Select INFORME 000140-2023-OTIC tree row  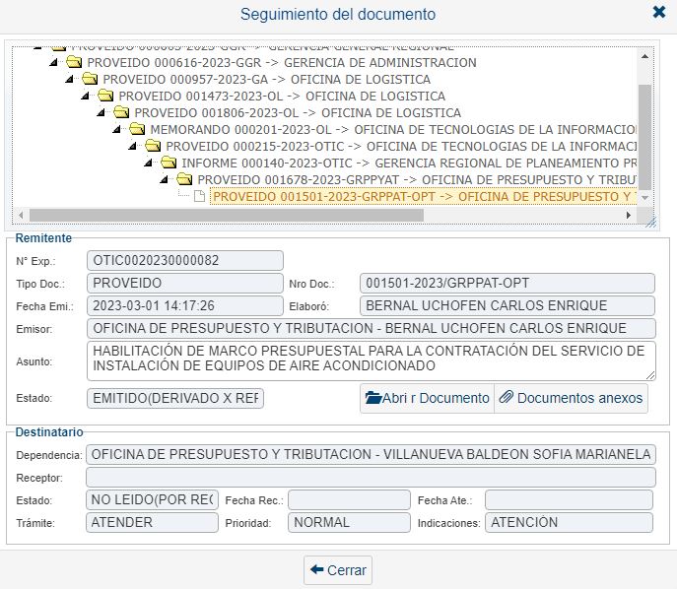pos(408,164)
